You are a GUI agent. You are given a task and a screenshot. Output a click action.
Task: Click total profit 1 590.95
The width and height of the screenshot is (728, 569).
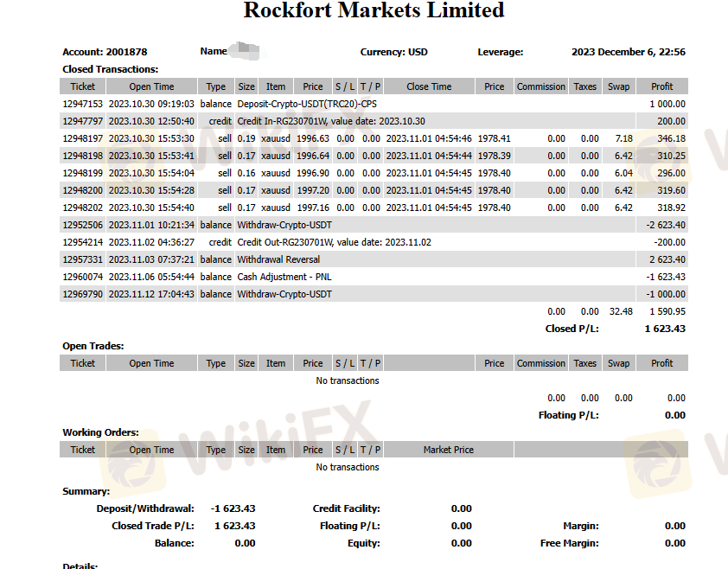[x=667, y=311]
